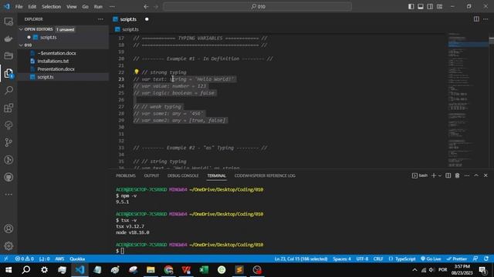Open the Run menu
Image resolution: width=494 pixels, height=277 pixels.
98,6
